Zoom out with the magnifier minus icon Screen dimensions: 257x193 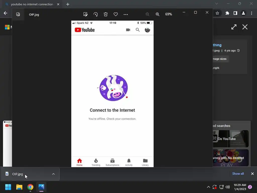[x=147, y=14]
